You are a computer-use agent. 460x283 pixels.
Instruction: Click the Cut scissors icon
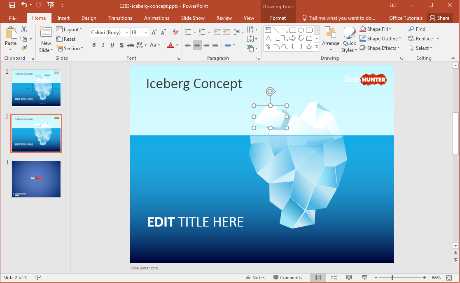(x=24, y=29)
